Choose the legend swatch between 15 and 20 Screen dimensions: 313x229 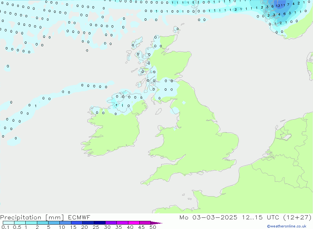point(77,223)
